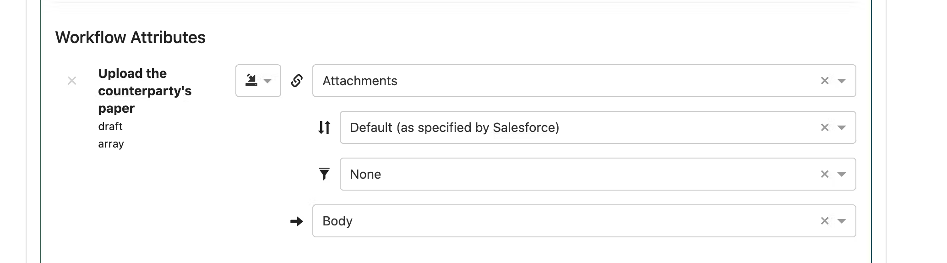Clear the Attachments selection

[825, 81]
